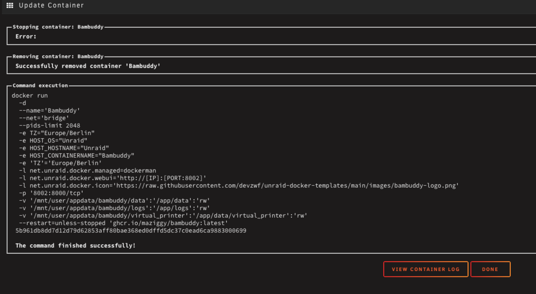This screenshot has height=294, width=536.
Task: Click the container ID hash line
Action: pos(131,231)
